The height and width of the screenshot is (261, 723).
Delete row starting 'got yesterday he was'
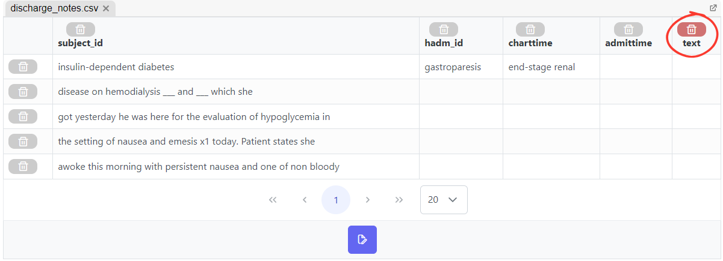(23, 117)
